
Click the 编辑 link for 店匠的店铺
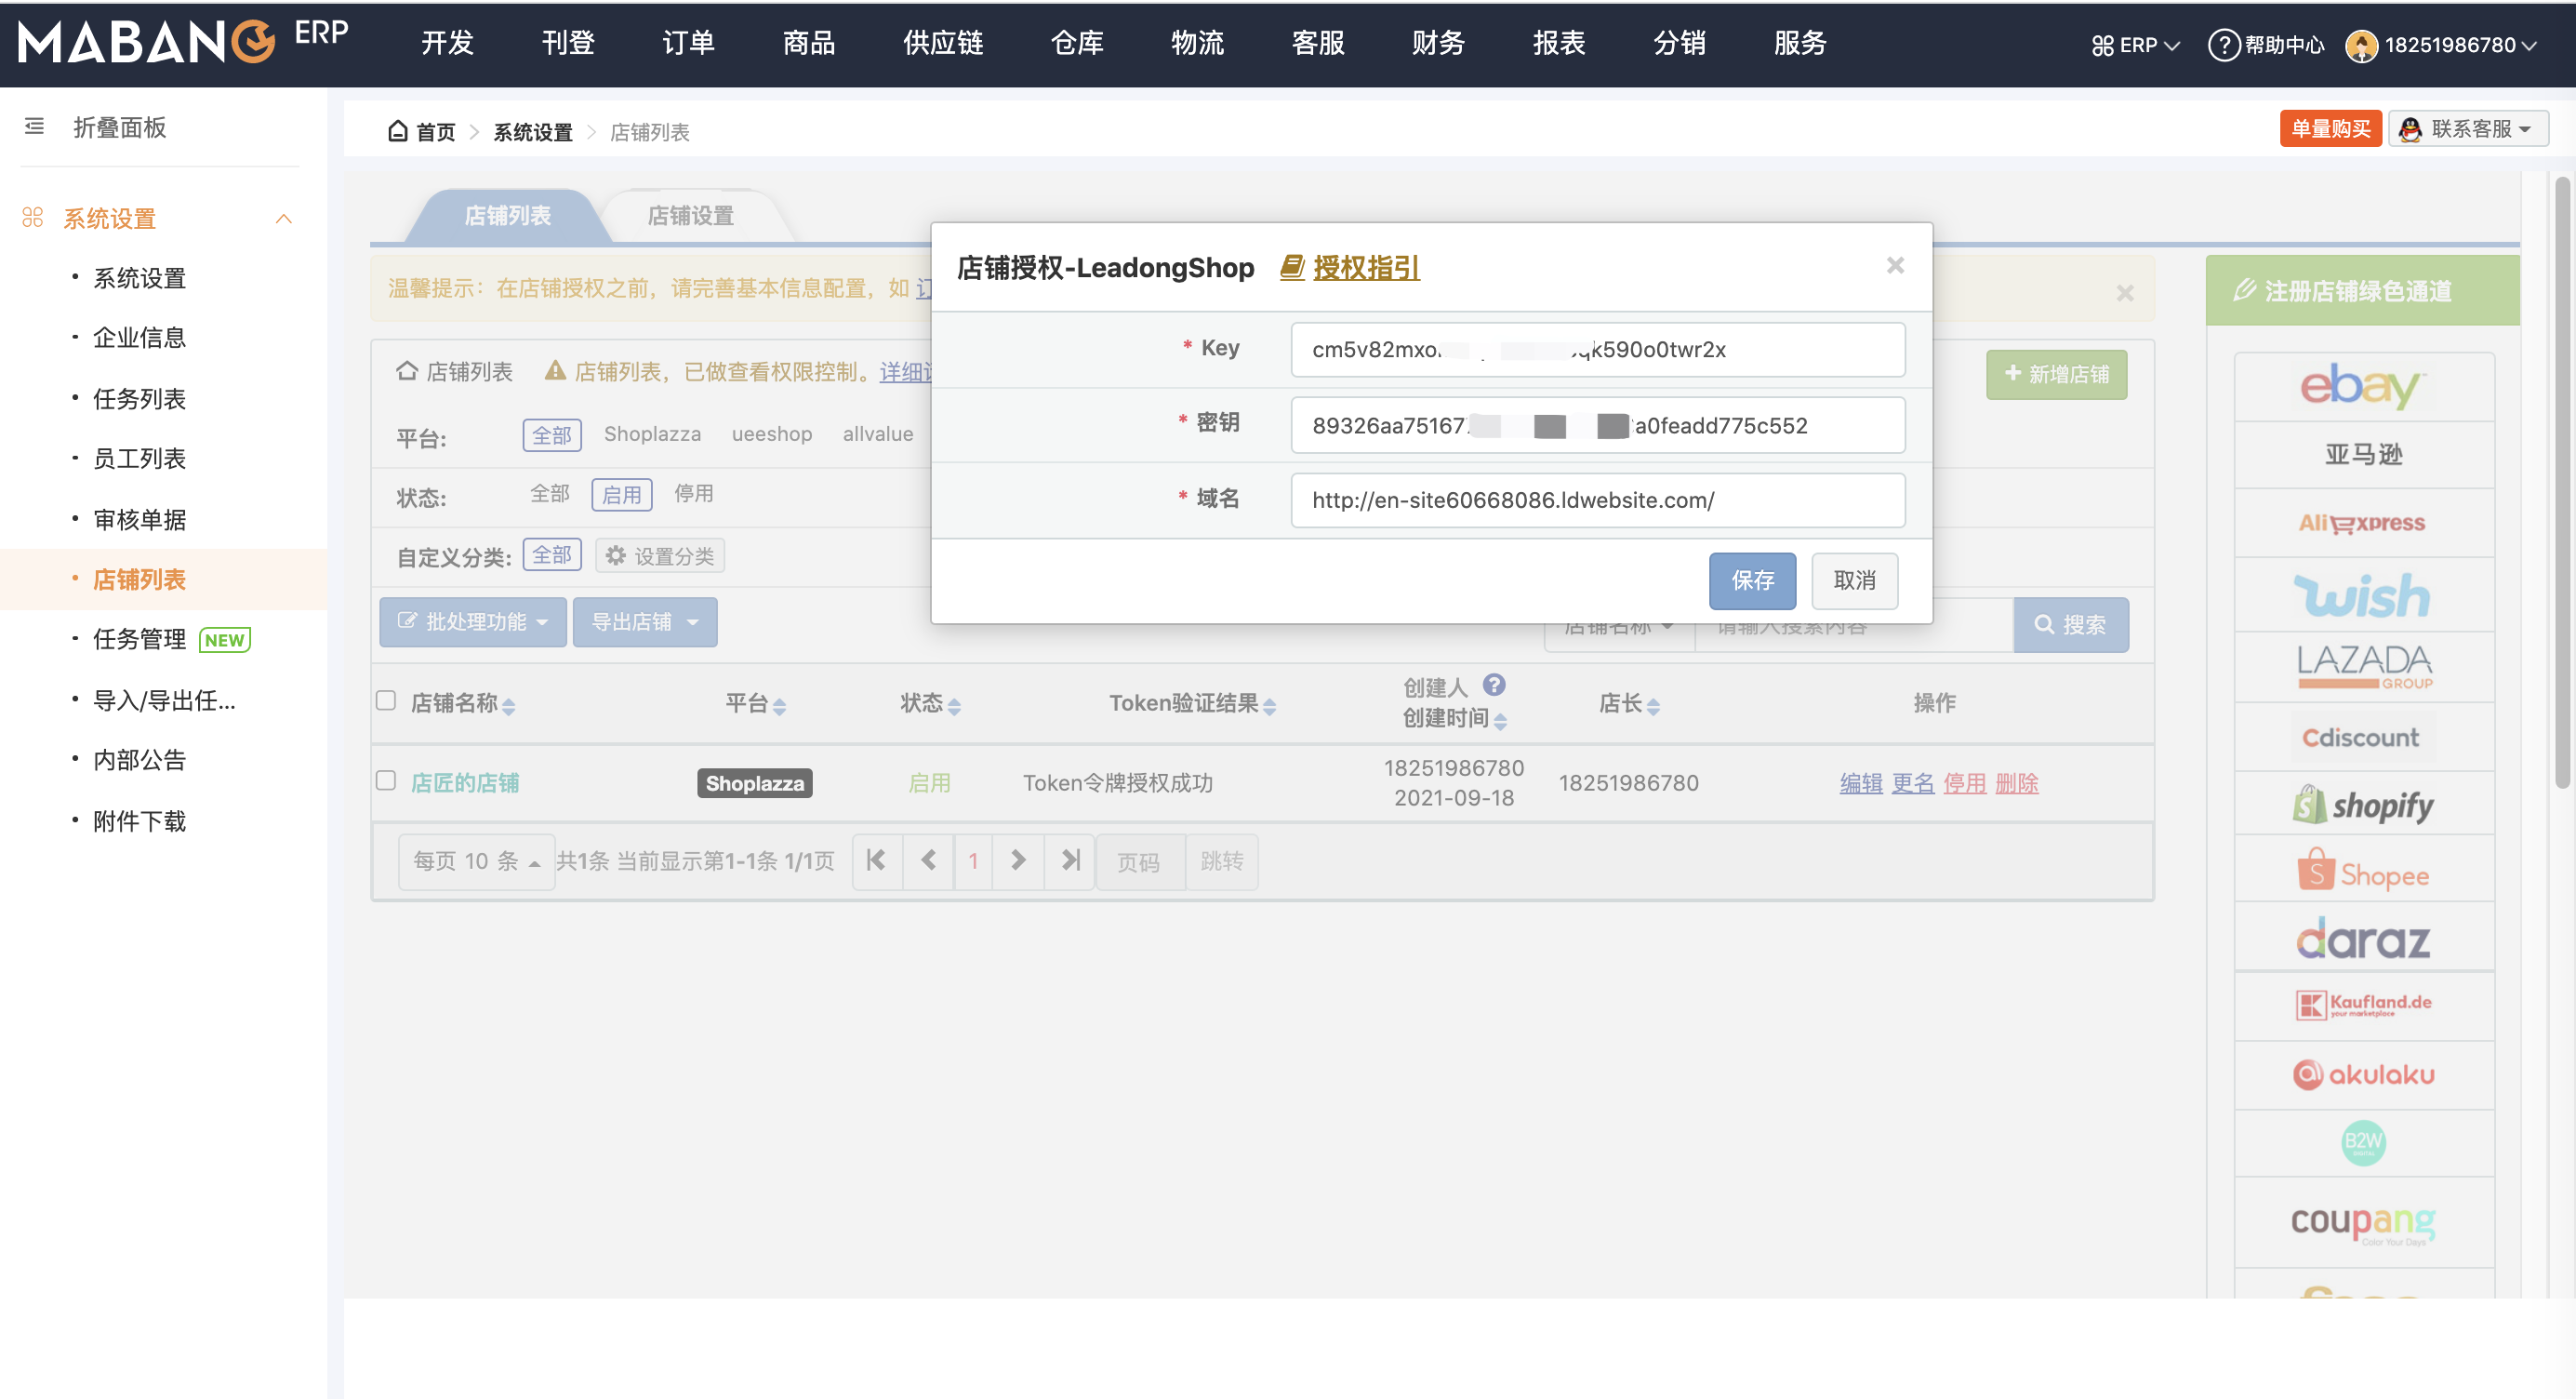pos(1860,783)
